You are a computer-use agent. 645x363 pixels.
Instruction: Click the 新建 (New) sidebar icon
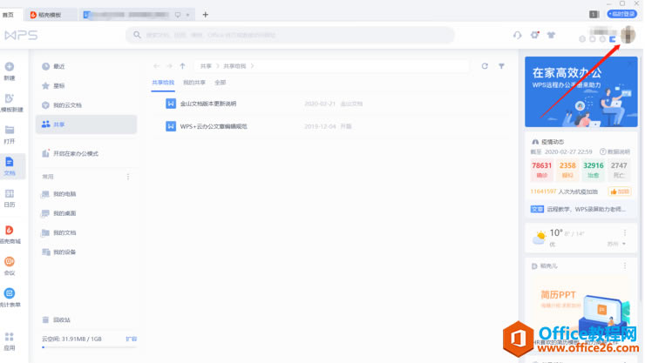click(10, 66)
